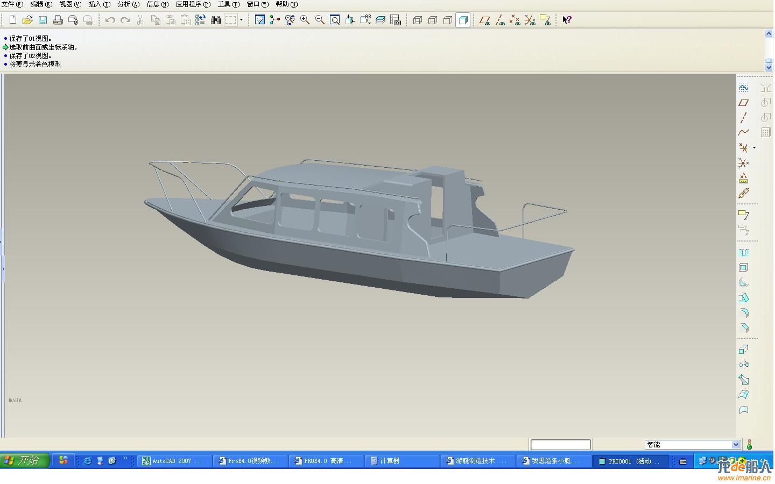Switch to no hidden display

tap(447, 20)
